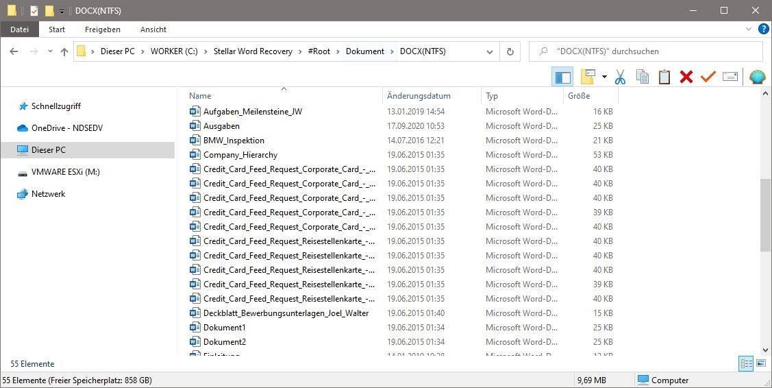Switch to large thumbnails view
Screen dimensions: 772x388
point(761,363)
